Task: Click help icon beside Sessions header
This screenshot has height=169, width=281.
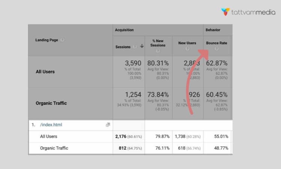Action: (135, 47)
